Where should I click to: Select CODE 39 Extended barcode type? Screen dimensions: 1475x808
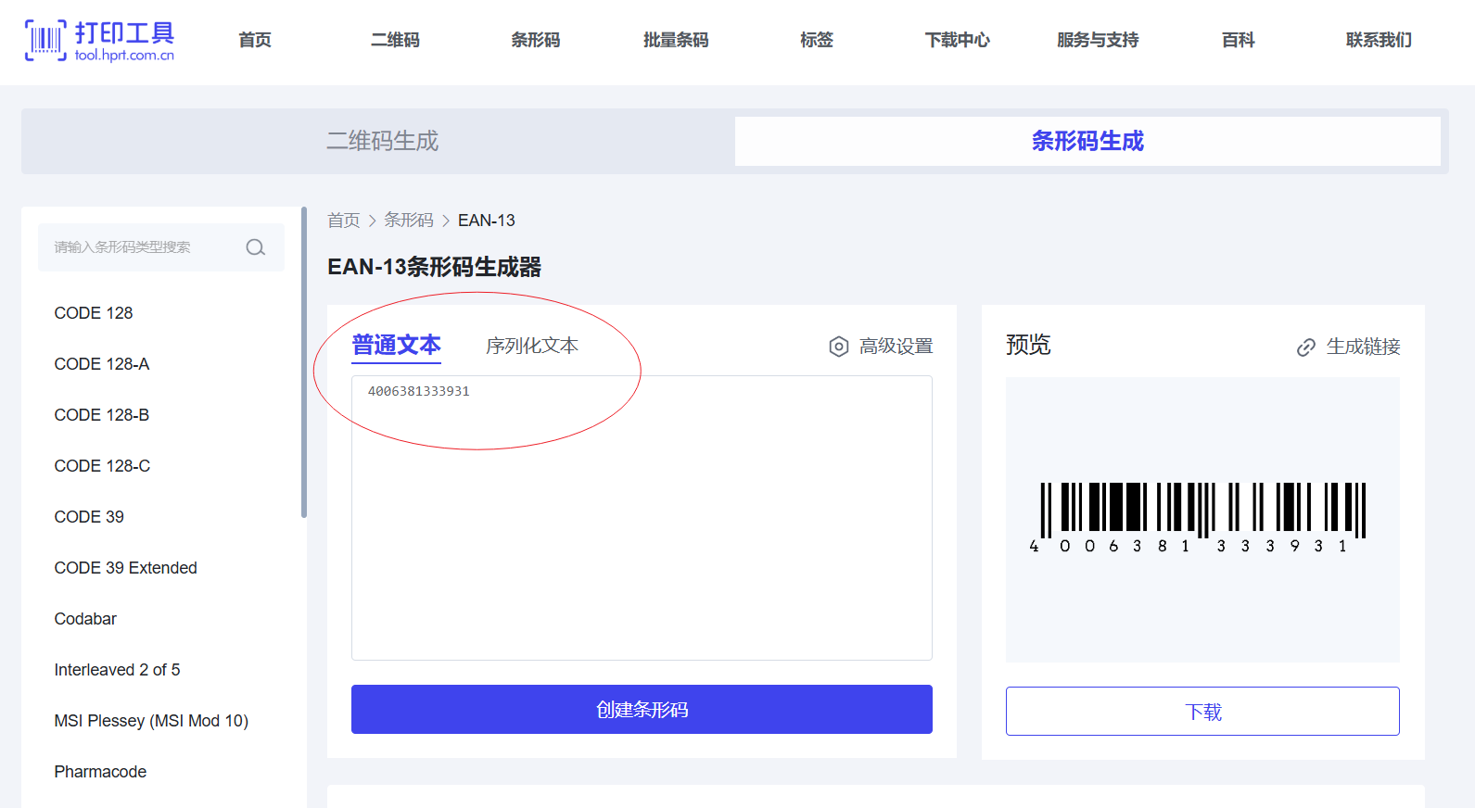(126, 568)
